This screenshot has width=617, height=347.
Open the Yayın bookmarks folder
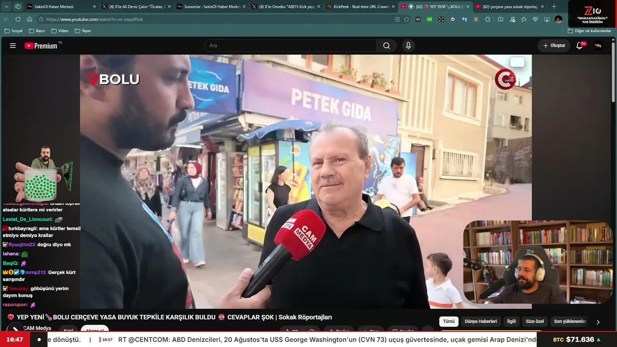tap(83, 31)
